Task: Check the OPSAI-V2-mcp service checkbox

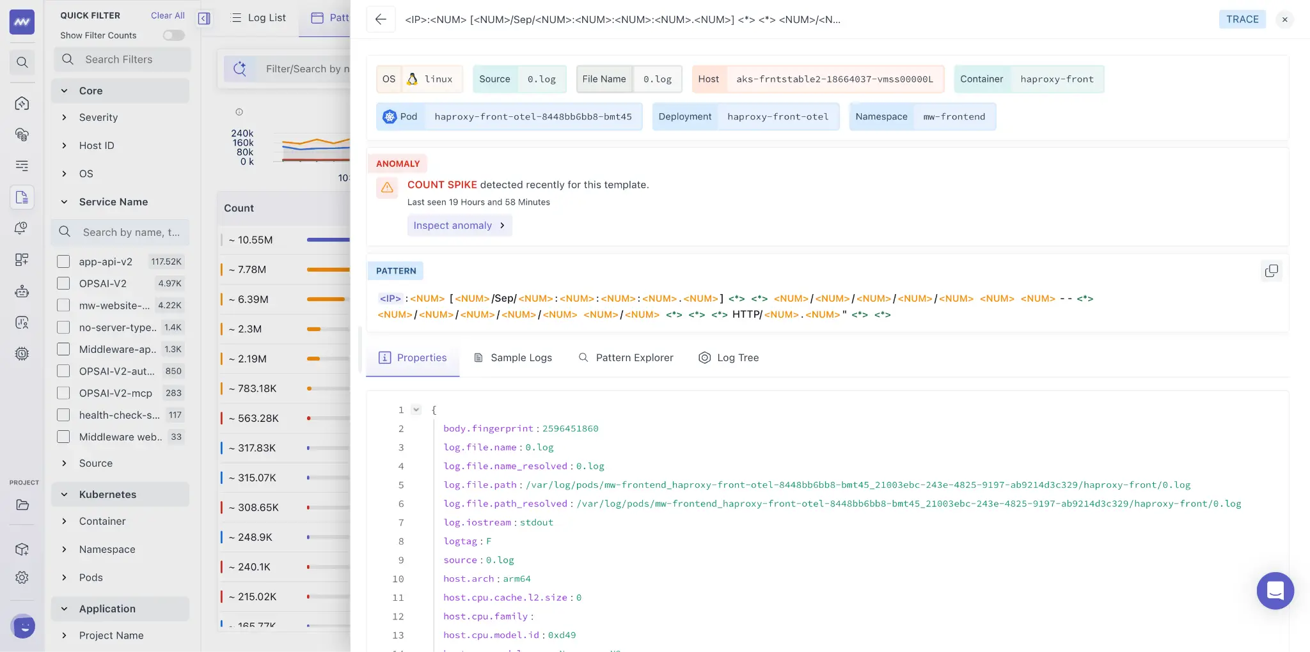Action: [x=63, y=393]
